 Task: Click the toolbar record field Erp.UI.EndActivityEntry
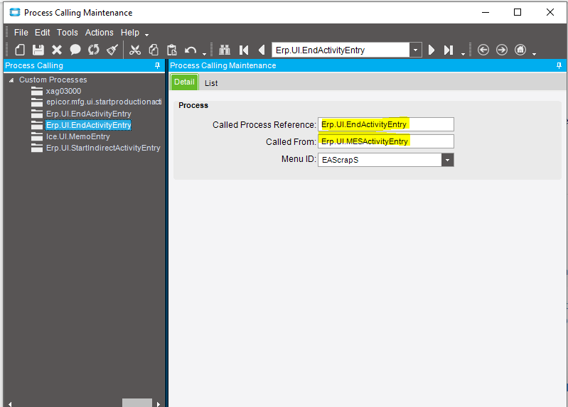click(x=341, y=50)
